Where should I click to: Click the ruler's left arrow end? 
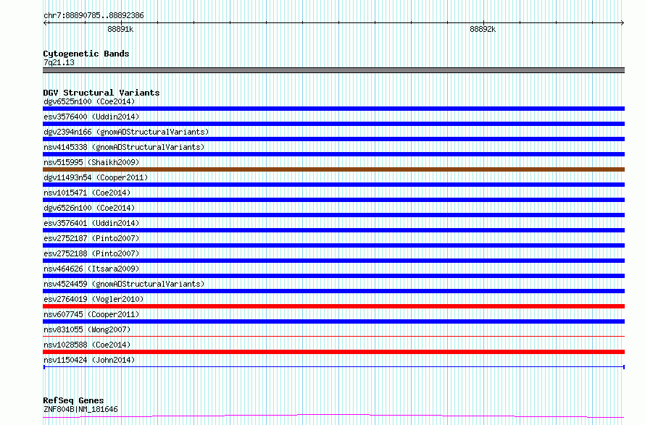[45, 23]
